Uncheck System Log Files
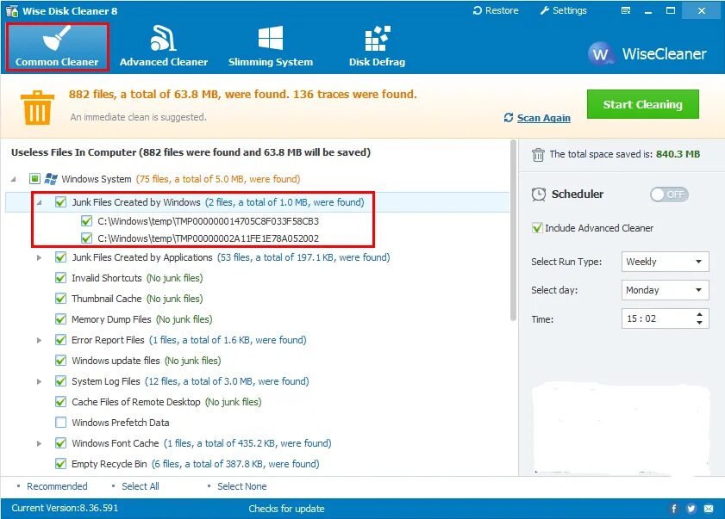The height and width of the screenshot is (519, 725). pyautogui.click(x=60, y=381)
